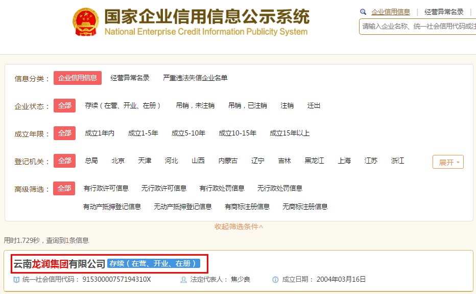The image size is (476, 294).
Task: Filter by 存续（在营、开业、在册）status
Action: 123,105
